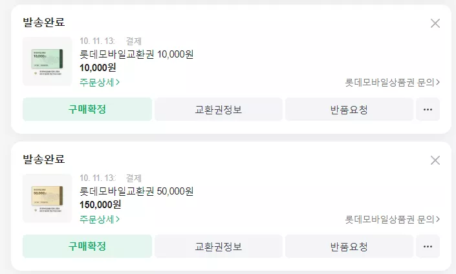Dismiss the 150,000원 order card with X
Image resolution: width=456 pixels, height=274 pixels.
[x=435, y=160]
